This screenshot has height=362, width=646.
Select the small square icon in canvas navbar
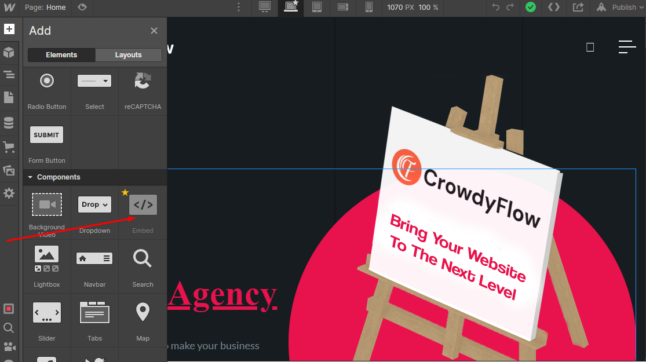590,47
